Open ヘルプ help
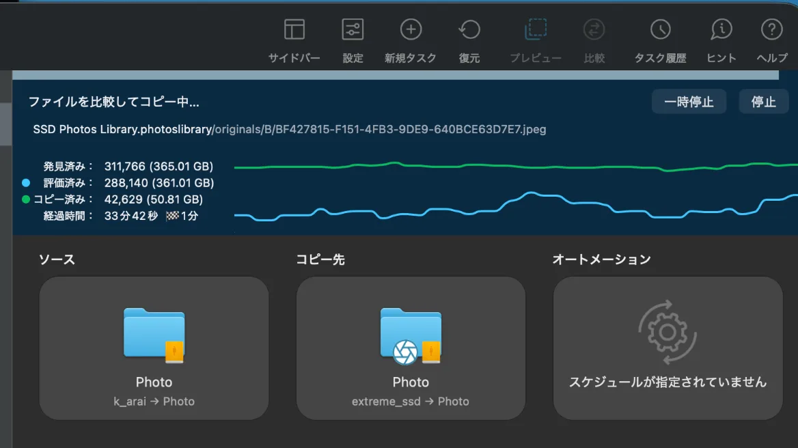Viewport: 798px width, 448px height. [771, 29]
